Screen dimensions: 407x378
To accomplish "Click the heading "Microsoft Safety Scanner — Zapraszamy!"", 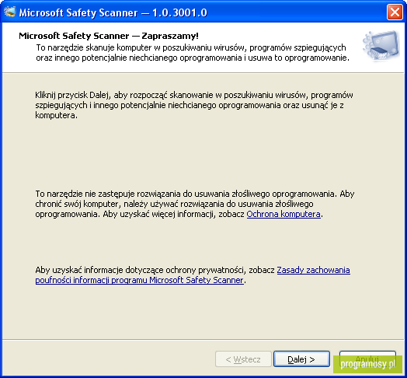I will click(x=109, y=36).
